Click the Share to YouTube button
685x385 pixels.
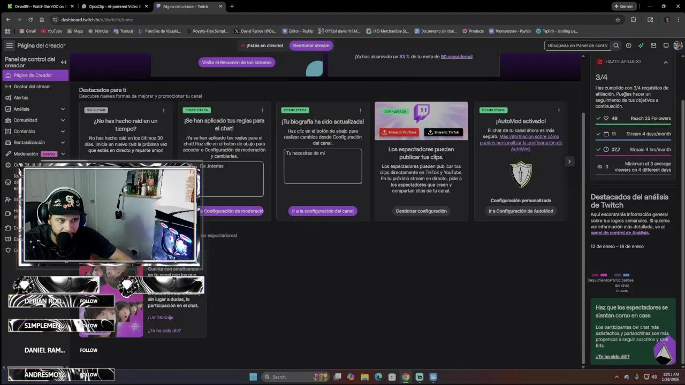(399, 132)
